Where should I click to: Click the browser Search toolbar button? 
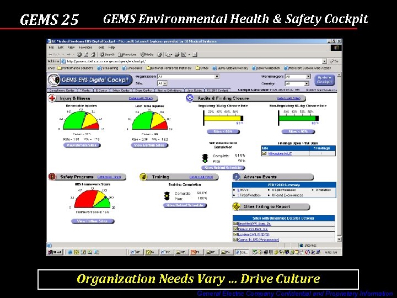[107, 55]
